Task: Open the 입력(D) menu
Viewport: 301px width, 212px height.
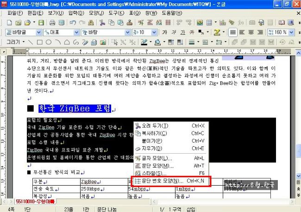Action: point(76,13)
